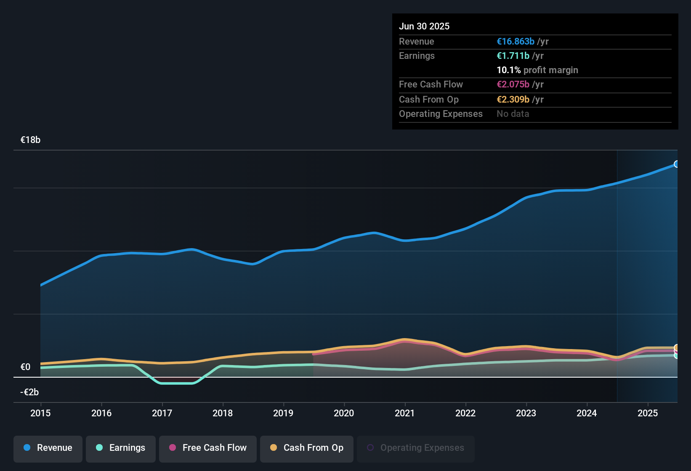The width and height of the screenshot is (691, 471).
Task: Click the 10.1% profit margin text
Action: (537, 70)
